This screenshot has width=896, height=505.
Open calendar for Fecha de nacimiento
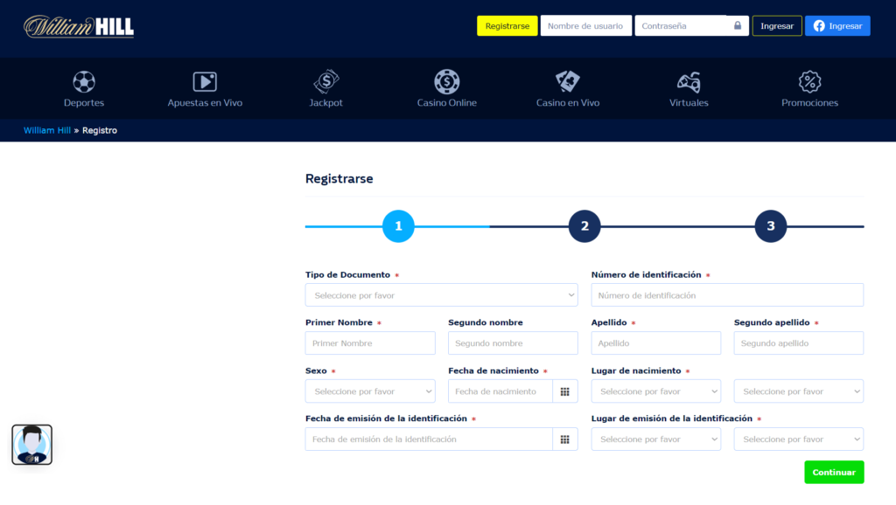(565, 391)
